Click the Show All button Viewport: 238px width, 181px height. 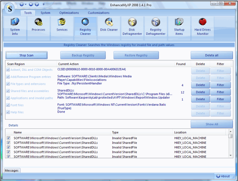[x=212, y=124]
